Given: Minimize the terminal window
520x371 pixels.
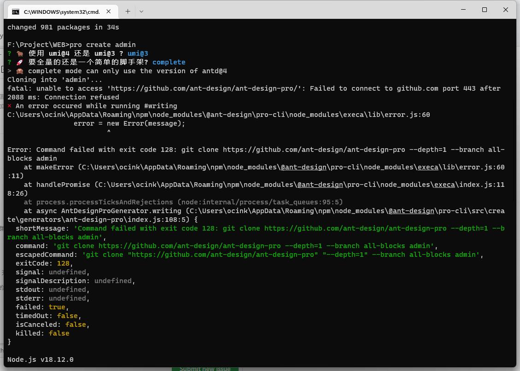Looking at the screenshot, I should point(463,10).
